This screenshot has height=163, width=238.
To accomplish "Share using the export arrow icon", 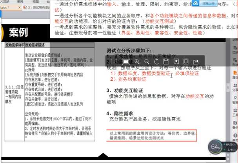I will tap(196, 62).
